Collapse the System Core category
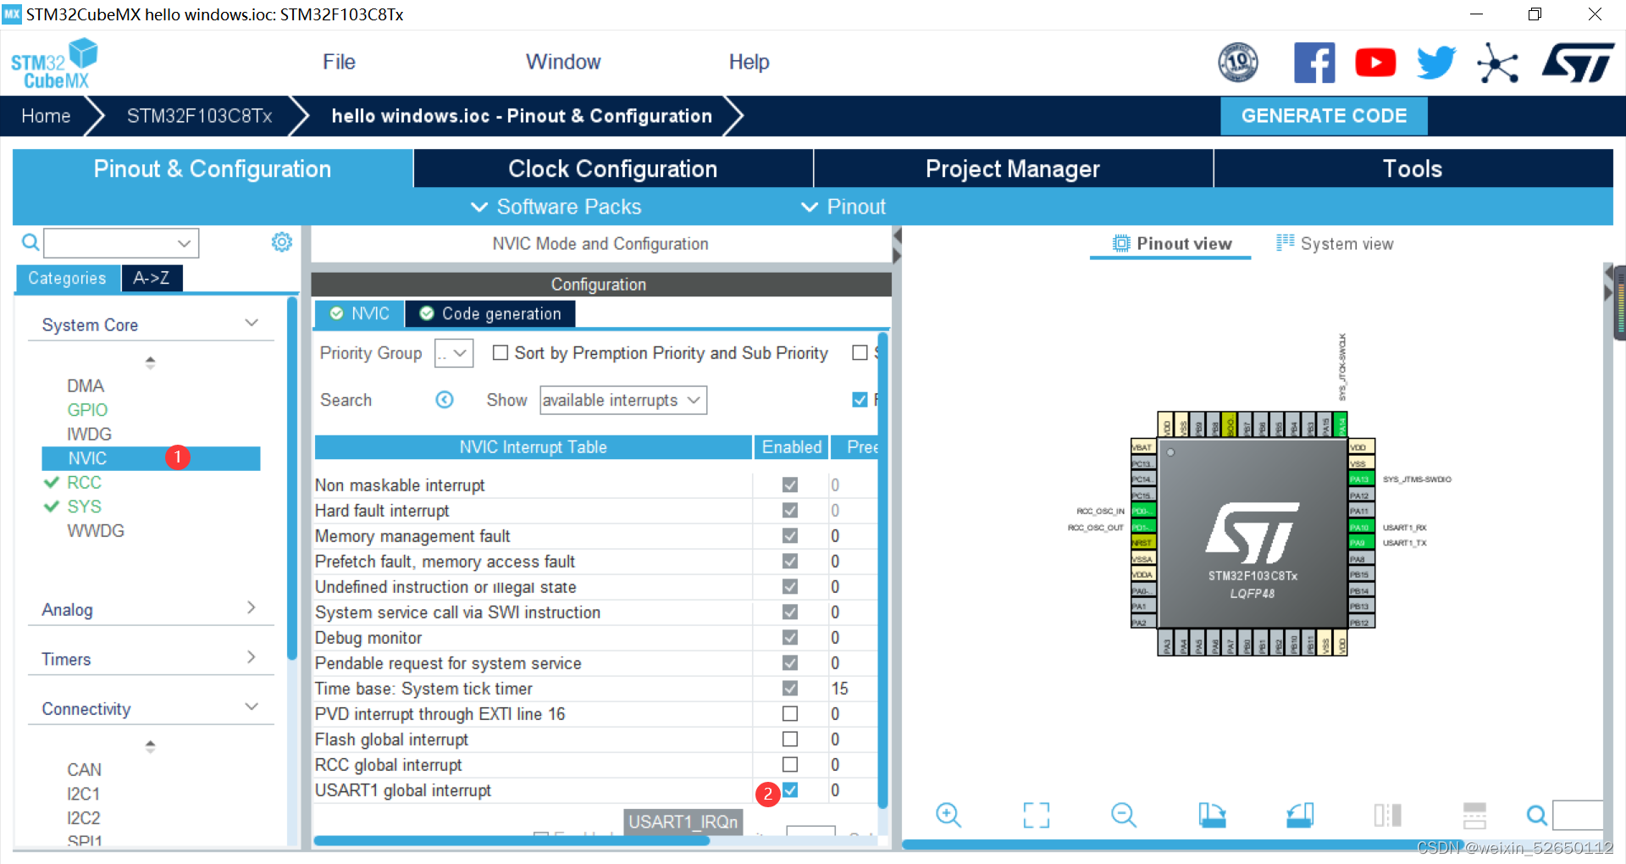This screenshot has width=1626, height=864. tap(252, 323)
